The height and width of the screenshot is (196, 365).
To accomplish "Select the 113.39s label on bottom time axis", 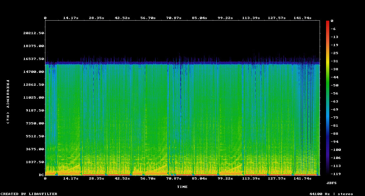I will 251,178.
